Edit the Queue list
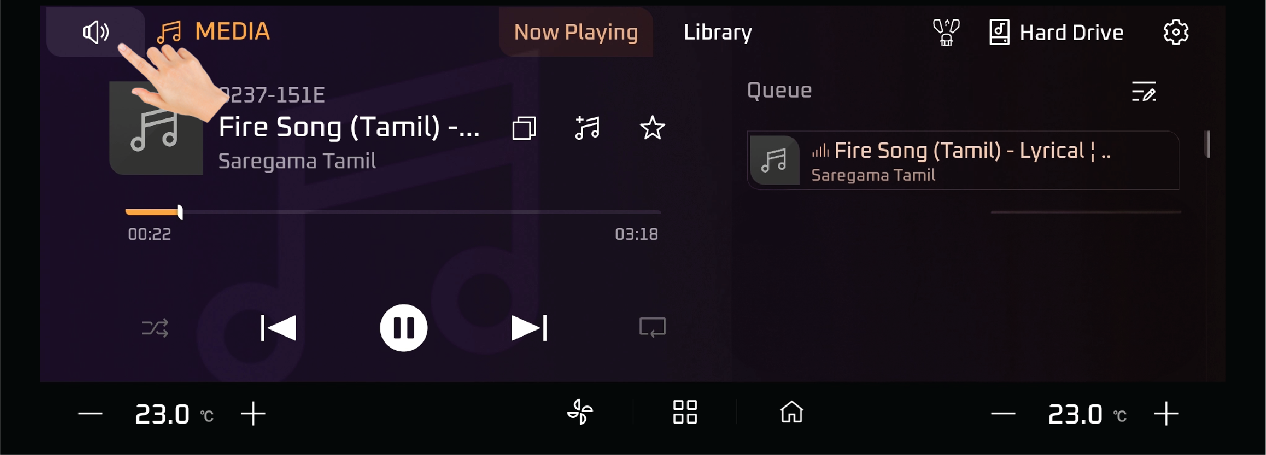 1144,91
